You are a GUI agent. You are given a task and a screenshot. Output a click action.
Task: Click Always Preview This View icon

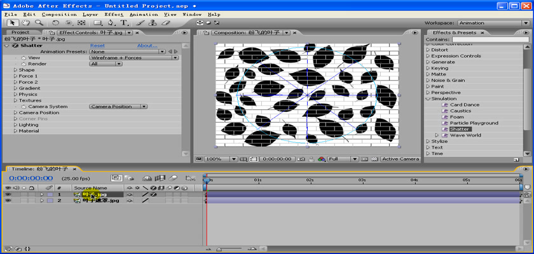[198, 159]
